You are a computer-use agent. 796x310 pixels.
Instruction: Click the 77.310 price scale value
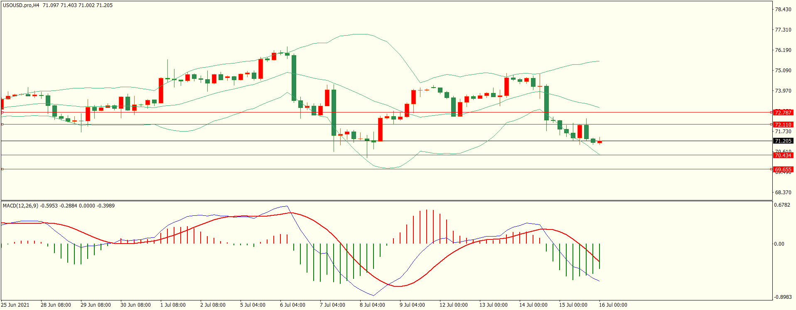(x=783, y=30)
